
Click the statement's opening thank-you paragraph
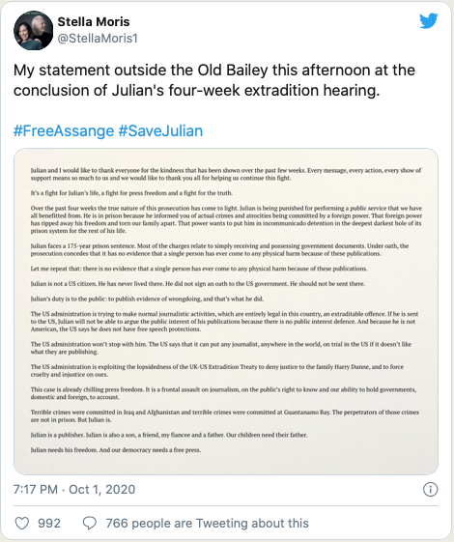(226, 174)
